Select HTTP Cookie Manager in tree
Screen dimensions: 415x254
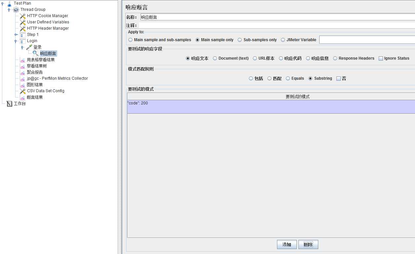point(48,16)
